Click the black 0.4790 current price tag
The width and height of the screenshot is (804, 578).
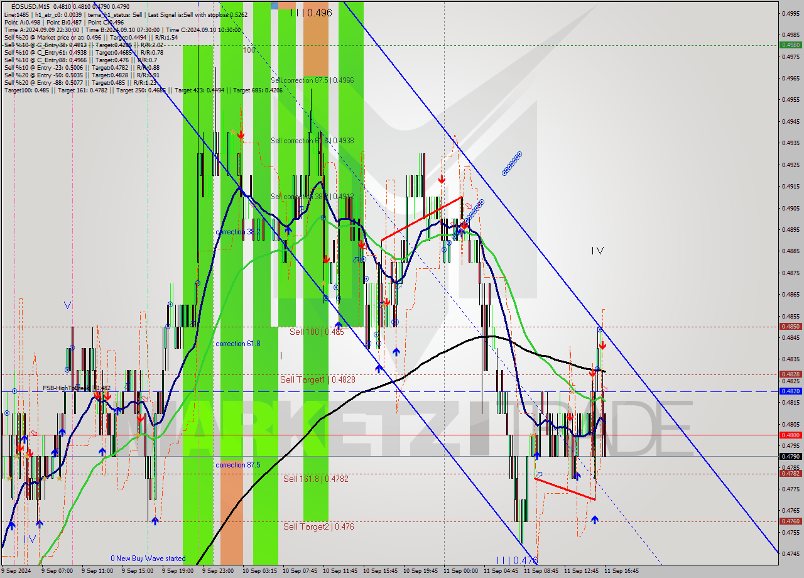(x=790, y=456)
